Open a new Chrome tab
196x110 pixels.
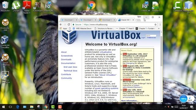[x=138, y=20]
